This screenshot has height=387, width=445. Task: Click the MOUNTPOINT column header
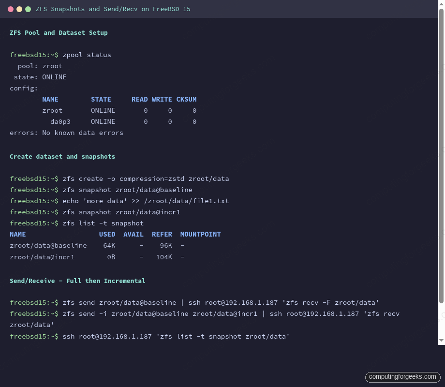(x=200, y=234)
